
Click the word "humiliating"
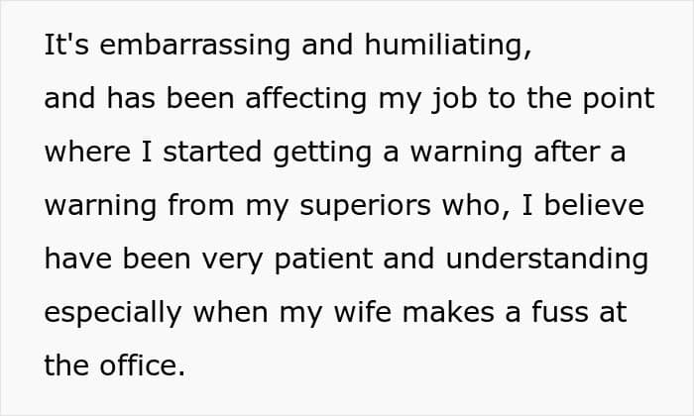(x=447, y=46)
